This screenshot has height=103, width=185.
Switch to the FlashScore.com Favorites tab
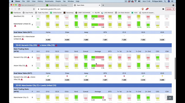[58, 5]
